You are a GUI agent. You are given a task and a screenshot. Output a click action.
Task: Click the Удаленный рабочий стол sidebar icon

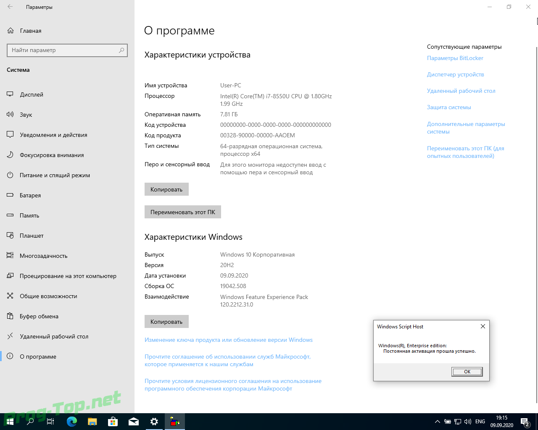(x=10, y=336)
